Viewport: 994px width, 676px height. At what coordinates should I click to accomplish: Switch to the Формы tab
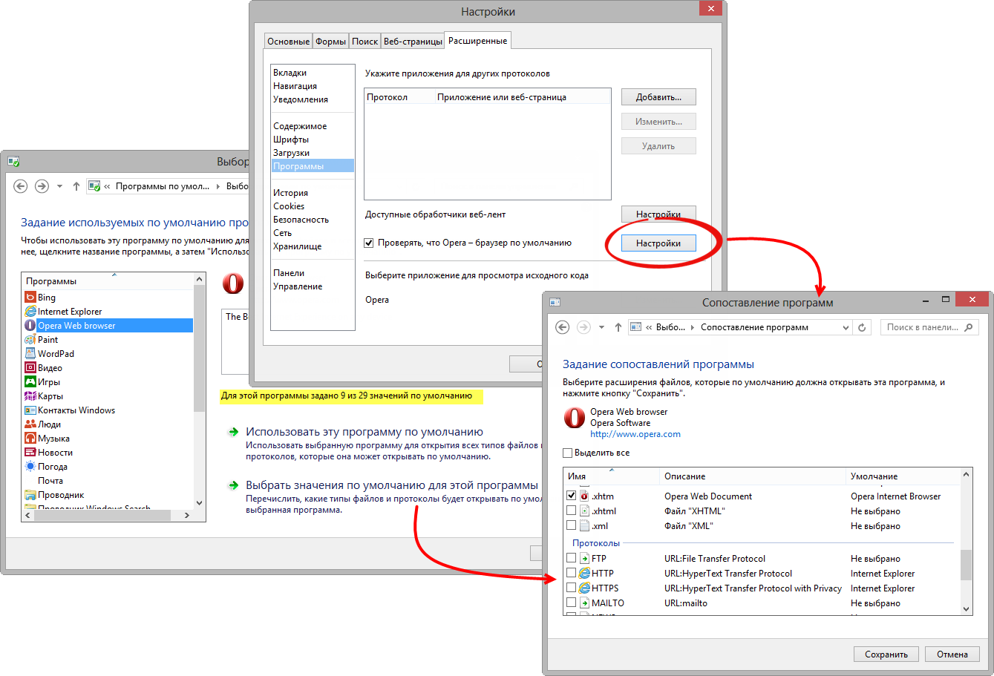[x=330, y=42]
